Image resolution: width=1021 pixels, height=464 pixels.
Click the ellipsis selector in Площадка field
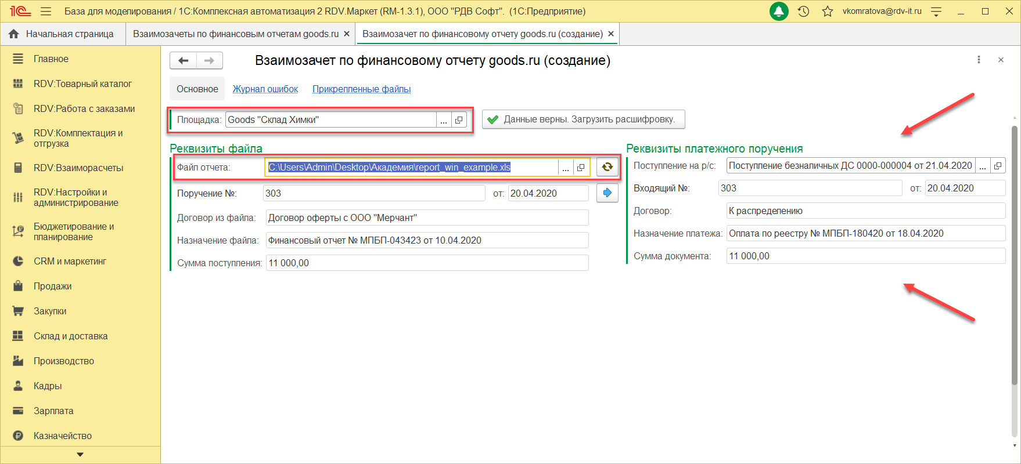pos(444,120)
